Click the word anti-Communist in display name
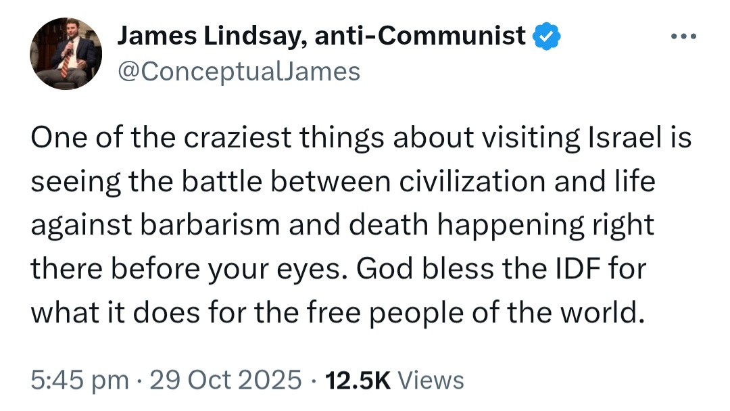This screenshot has height=411, width=730. click(420, 36)
